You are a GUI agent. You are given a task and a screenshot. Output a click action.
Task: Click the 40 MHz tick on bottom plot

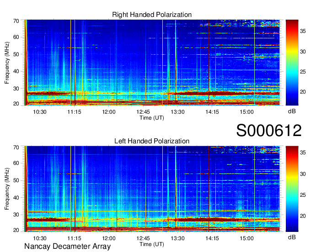click(x=16, y=198)
